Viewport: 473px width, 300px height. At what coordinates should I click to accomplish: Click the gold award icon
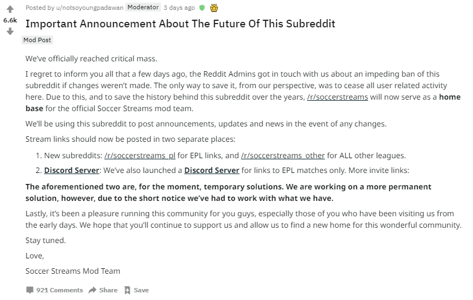point(214,8)
